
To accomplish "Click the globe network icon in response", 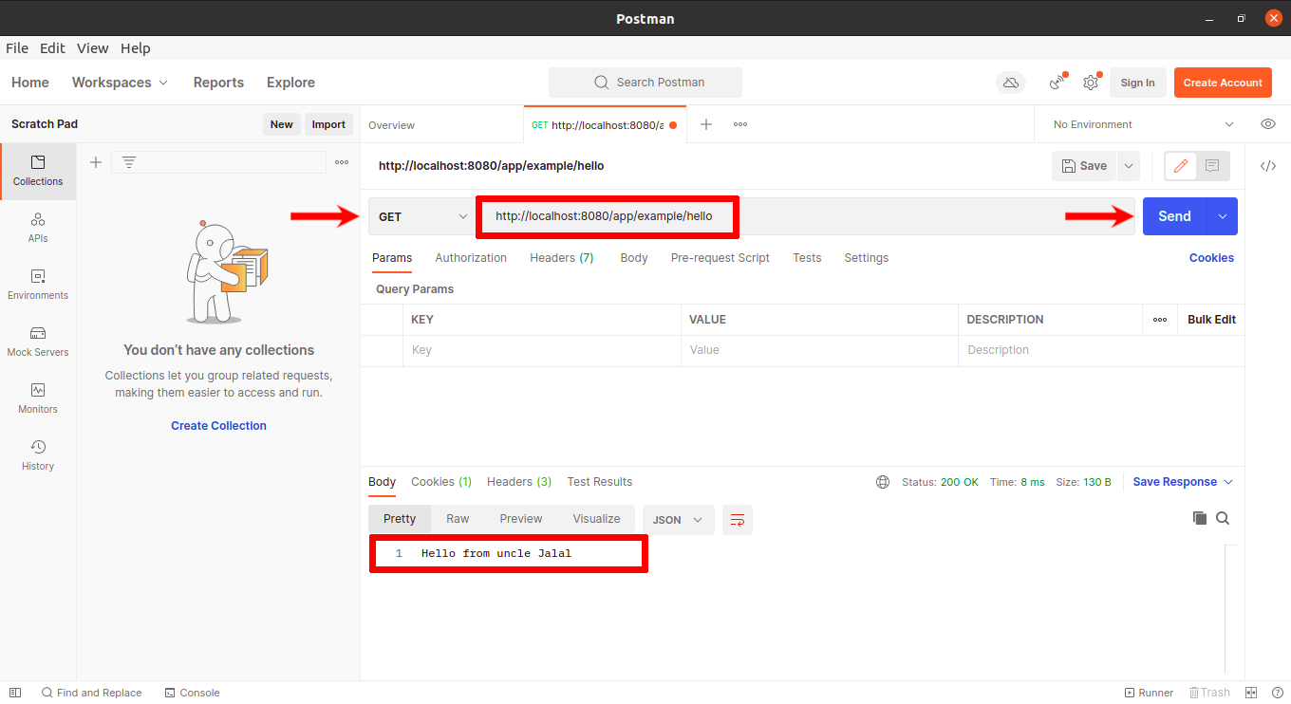I will click(x=883, y=482).
